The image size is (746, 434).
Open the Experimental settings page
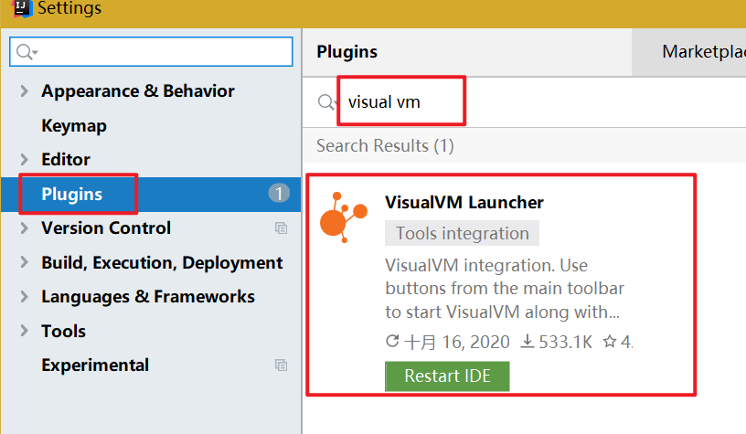[95, 365]
